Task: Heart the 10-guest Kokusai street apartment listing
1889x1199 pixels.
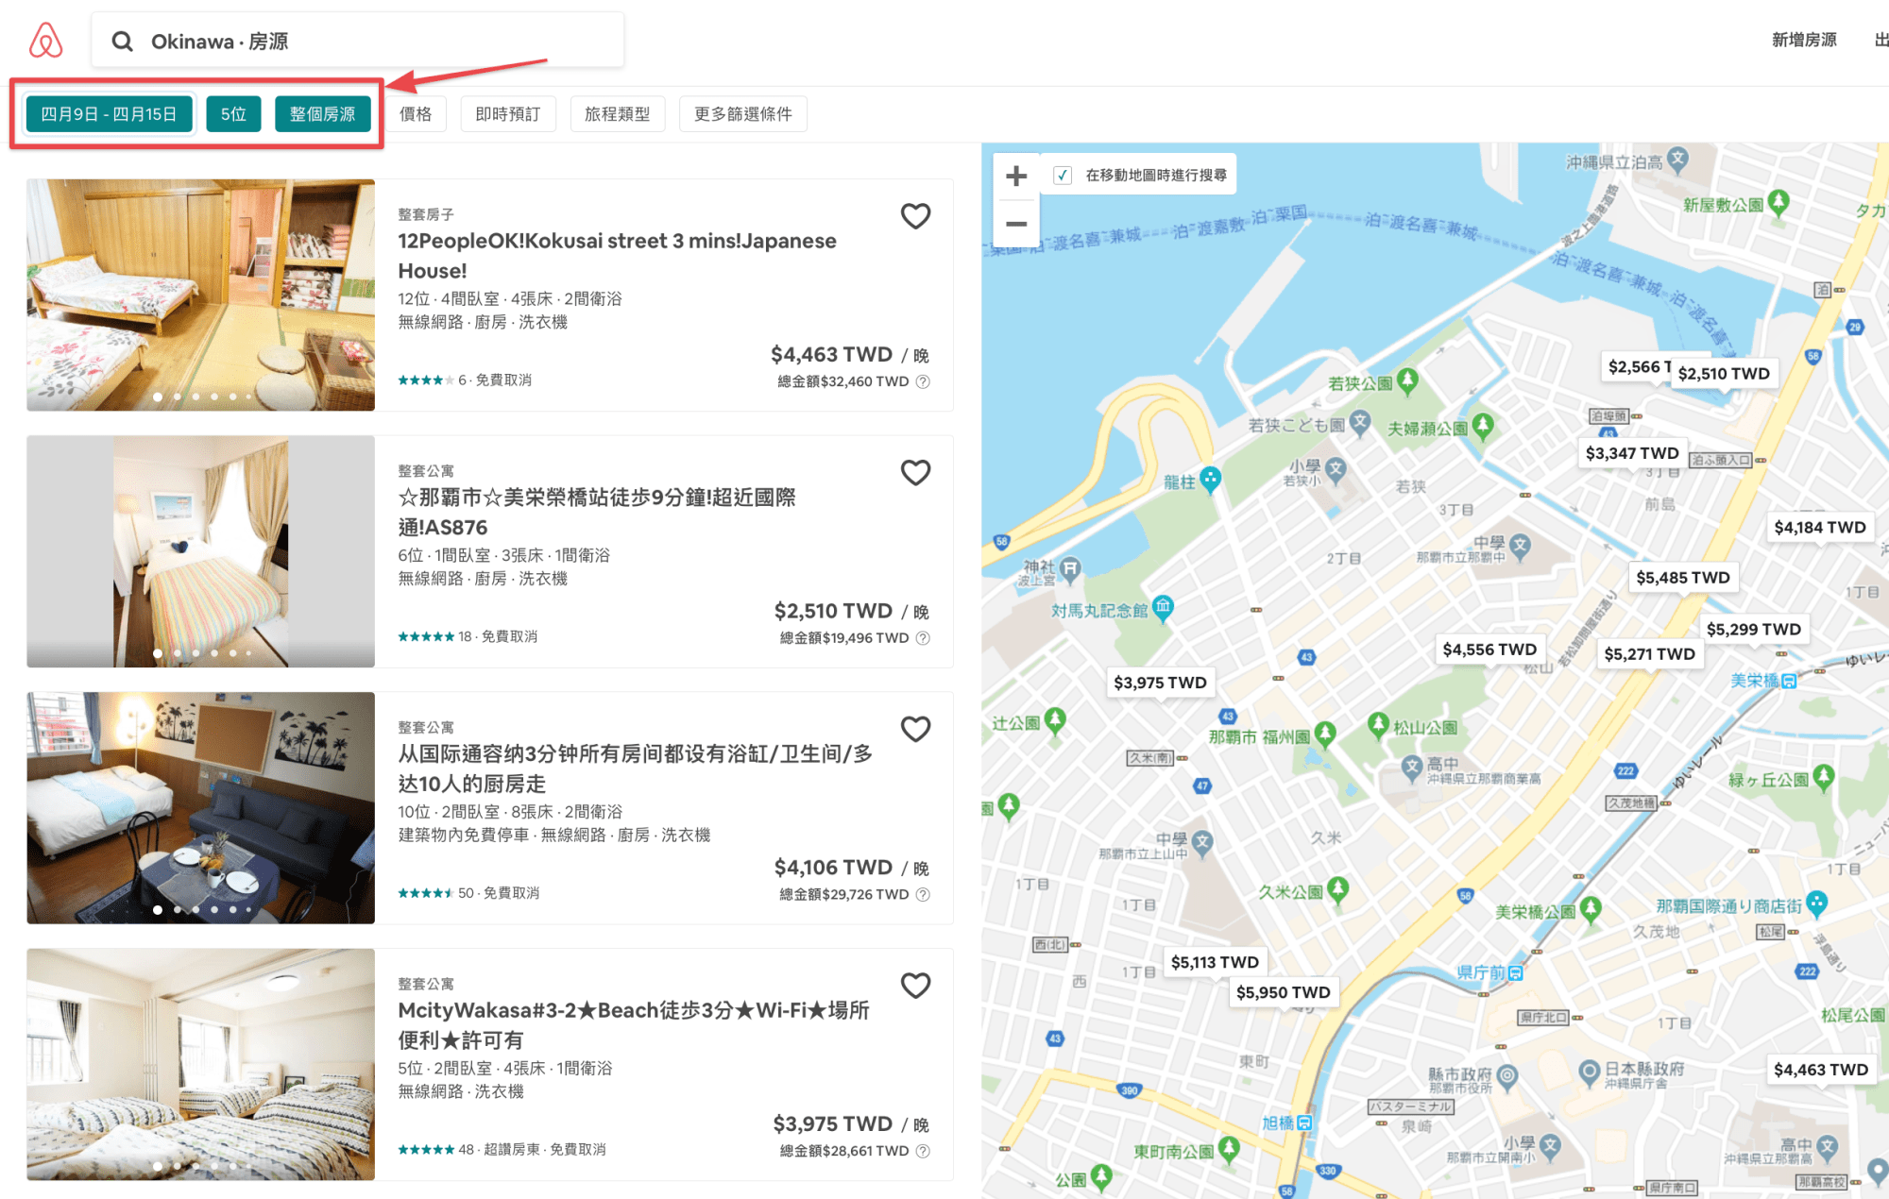Action: click(915, 729)
